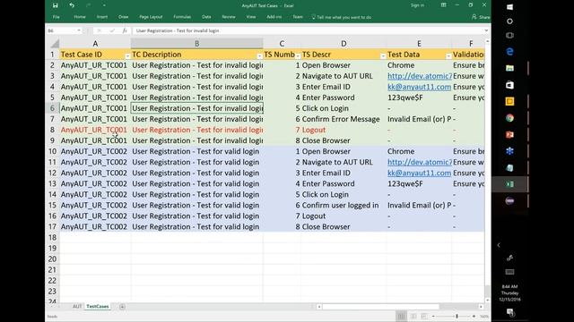Open filter dropdown for TC Description
Screen dimensions: 574x322
point(259,56)
